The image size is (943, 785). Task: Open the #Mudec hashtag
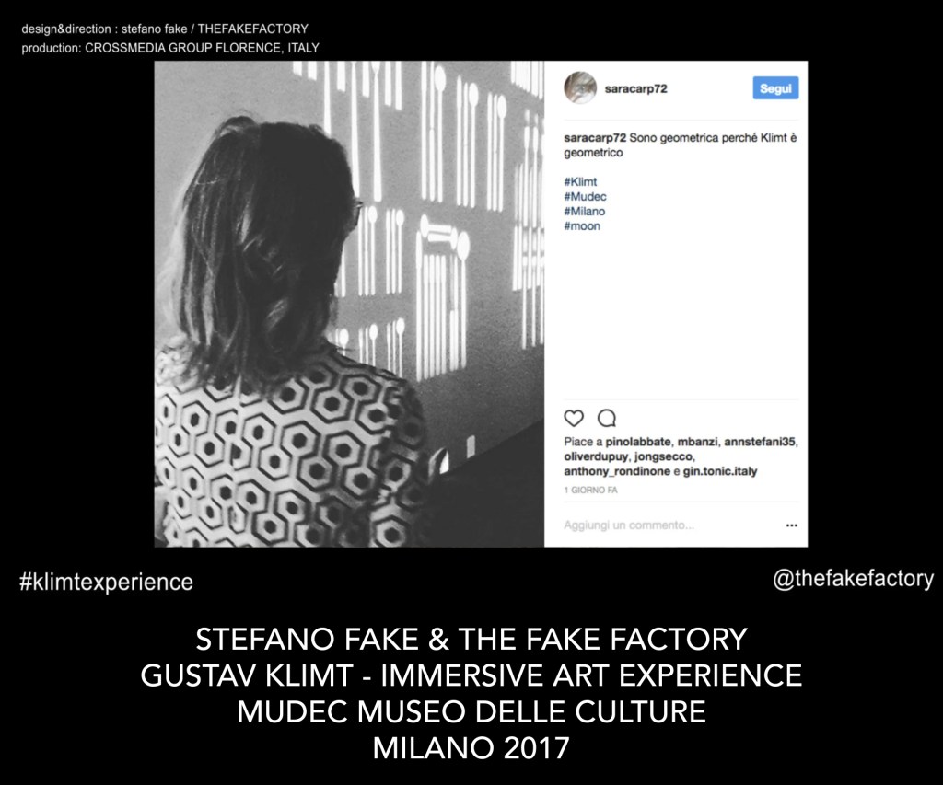click(x=585, y=197)
